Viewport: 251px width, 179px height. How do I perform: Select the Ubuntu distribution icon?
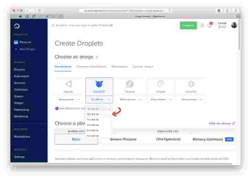(69, 84)
